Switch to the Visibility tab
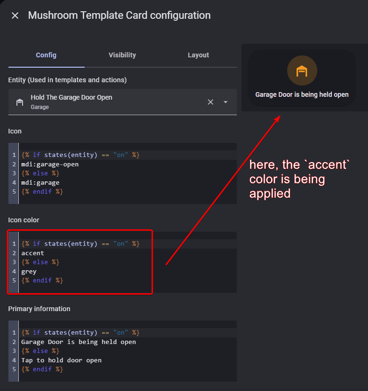This screenshot has width=368, height=391. pos(122,55)
